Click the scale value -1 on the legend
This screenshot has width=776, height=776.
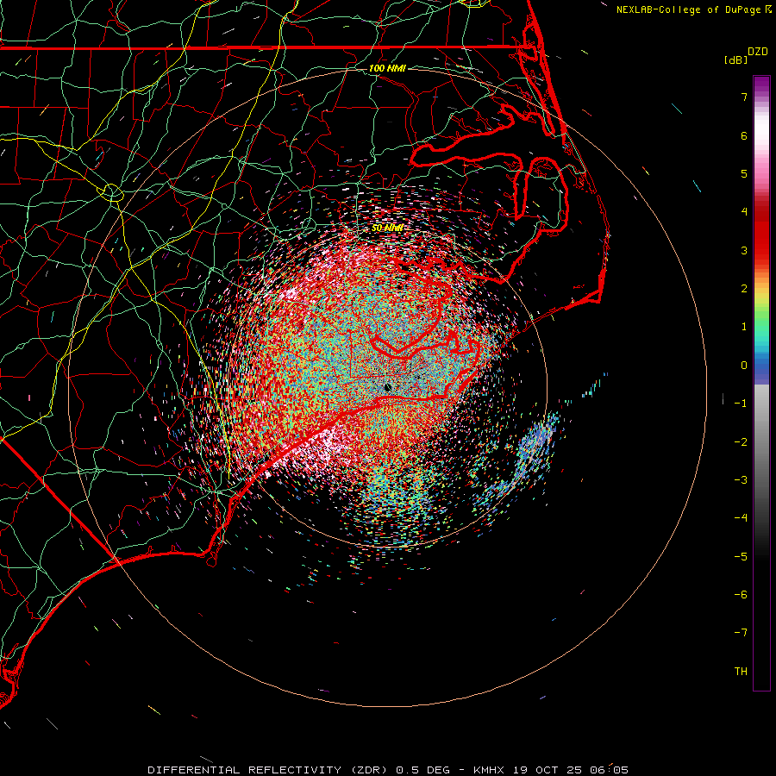741,404
